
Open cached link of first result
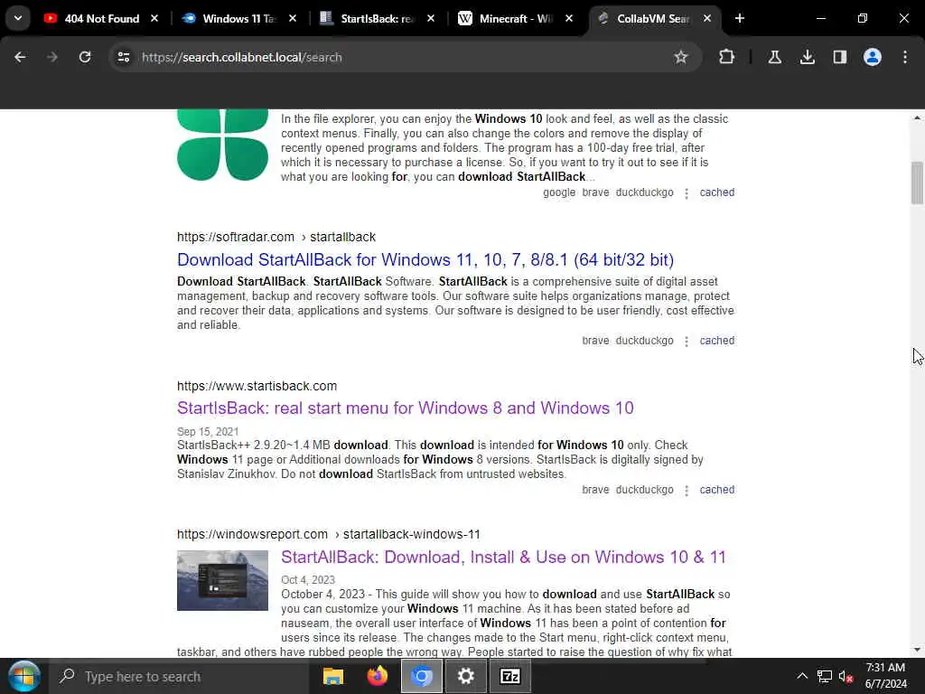[x=716, y=192]
